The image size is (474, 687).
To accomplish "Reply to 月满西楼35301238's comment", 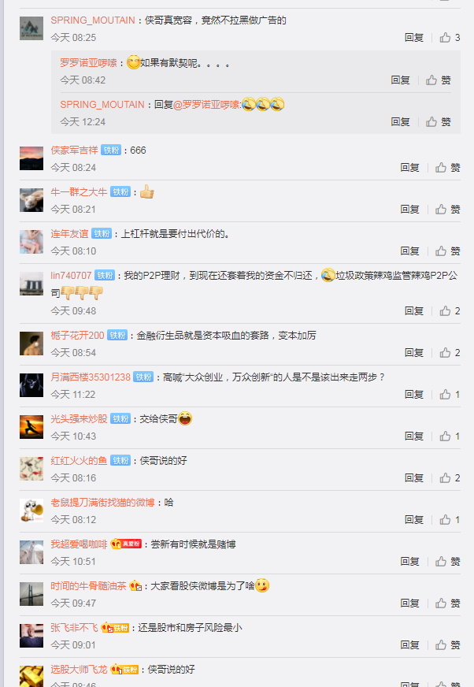I will pyautogui.click(x=414, y=395).
